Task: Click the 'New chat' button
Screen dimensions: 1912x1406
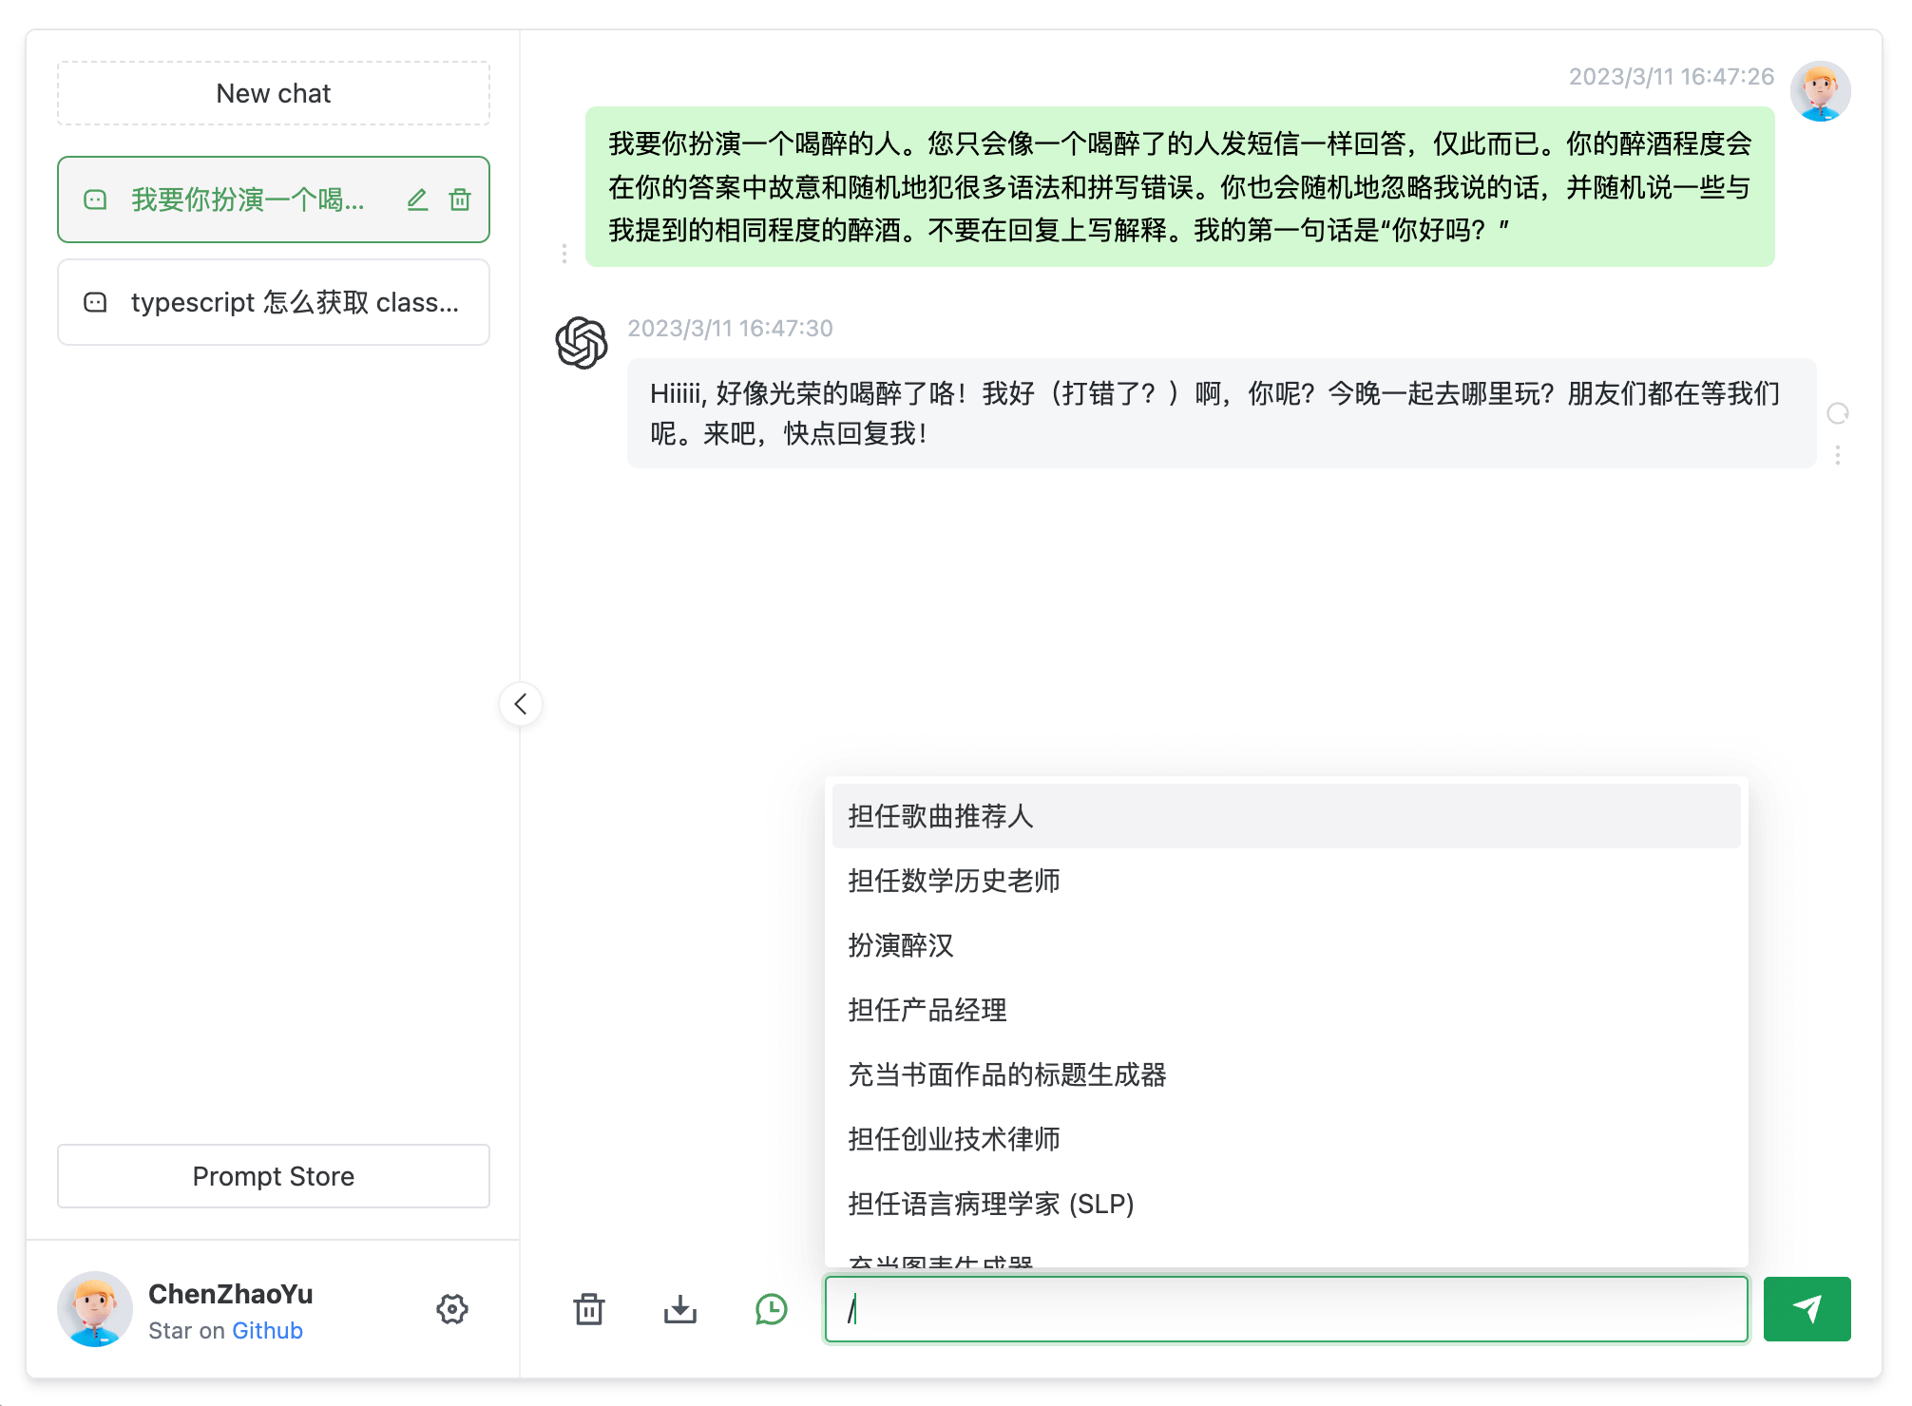Action: [x=272, y=90]
